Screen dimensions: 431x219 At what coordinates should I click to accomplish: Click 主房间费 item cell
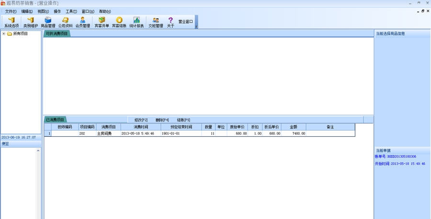[x=109, y=133]
